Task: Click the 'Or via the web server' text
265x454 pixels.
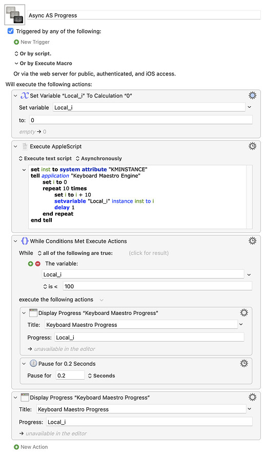Action: click(x=95, y=74)
